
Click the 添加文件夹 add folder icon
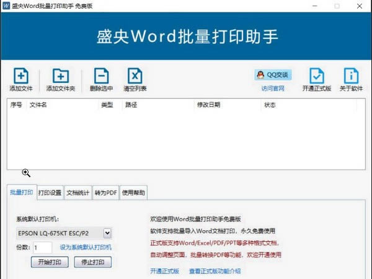tap(61, 75)
